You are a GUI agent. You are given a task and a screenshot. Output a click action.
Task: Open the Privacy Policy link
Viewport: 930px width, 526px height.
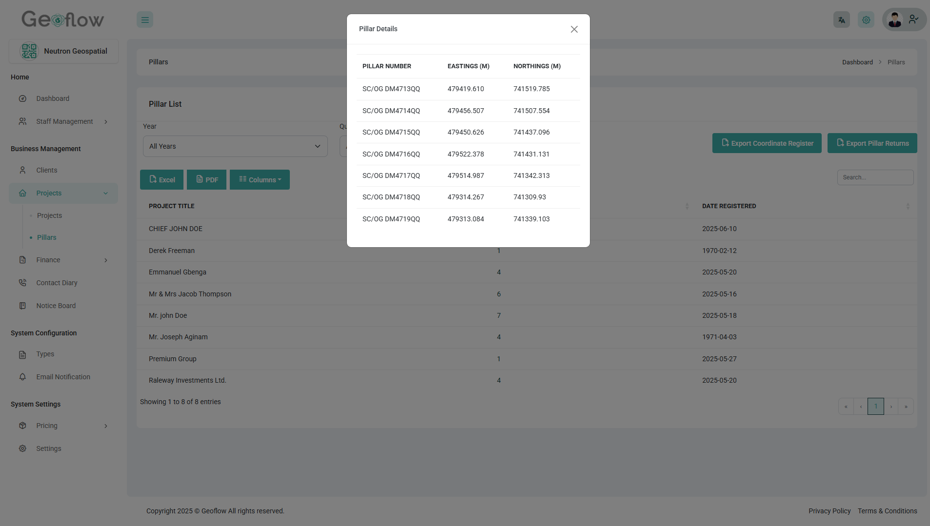[x=829, y=511]
